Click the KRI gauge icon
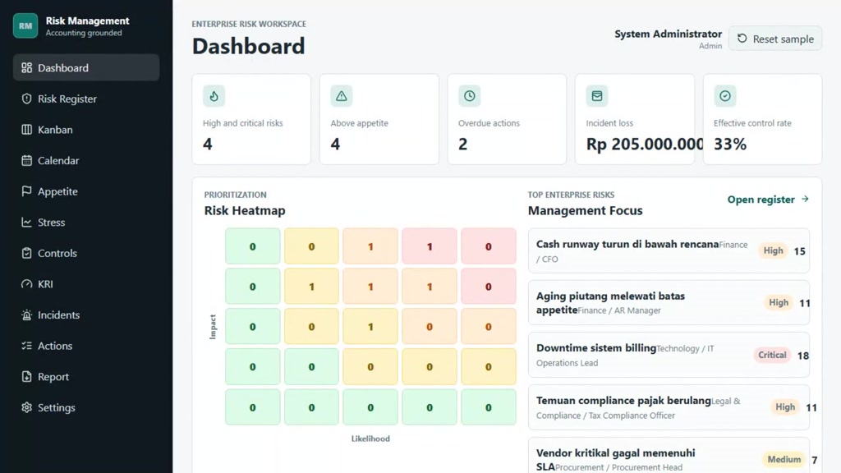The height and width of the screenshot is (473, 841). 26,283
